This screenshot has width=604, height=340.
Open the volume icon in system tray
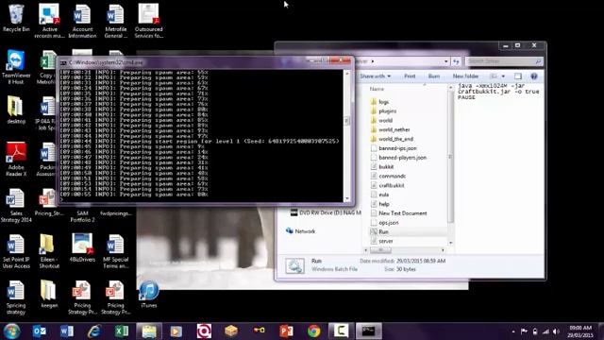tap(556, 331)
